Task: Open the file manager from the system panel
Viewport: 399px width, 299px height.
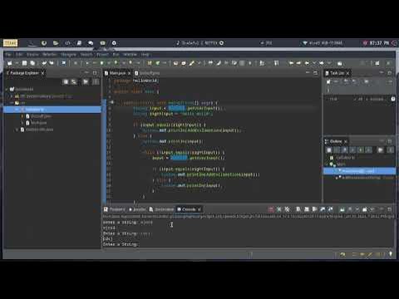Action: pos(56,43)
